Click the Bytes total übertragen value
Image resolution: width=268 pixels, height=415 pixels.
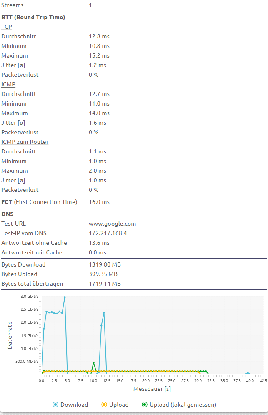(105, 284)
